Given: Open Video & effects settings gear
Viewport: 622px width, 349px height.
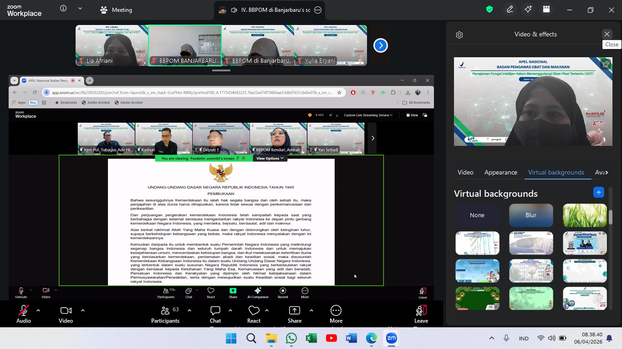Looking at the screenshot, I should click(459, 35).
